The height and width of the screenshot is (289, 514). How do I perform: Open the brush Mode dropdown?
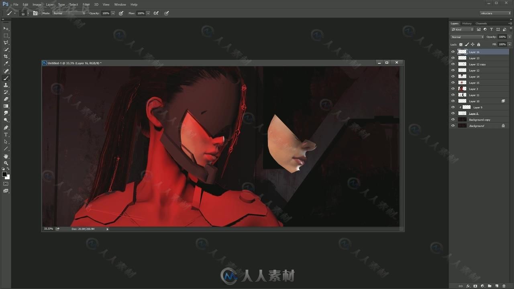click(69, 13)
